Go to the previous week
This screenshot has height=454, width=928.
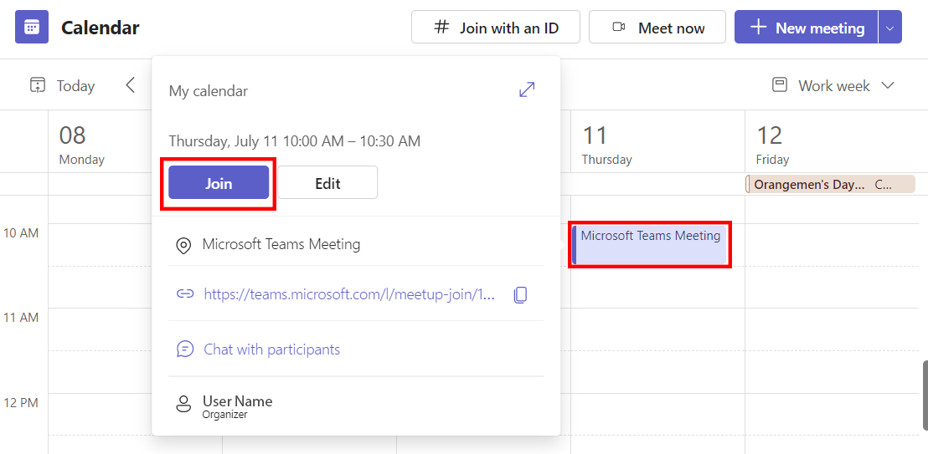pos(130,85)
